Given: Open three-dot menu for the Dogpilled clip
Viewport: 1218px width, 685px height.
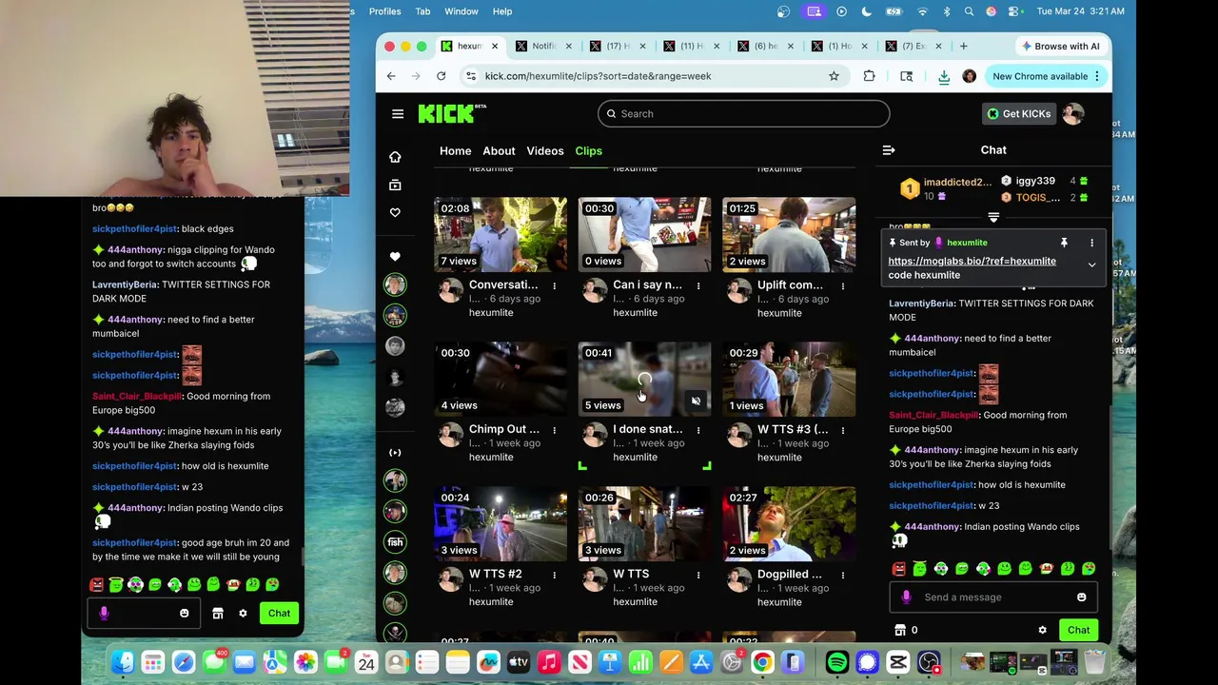Looking at the screenshot, I should click(842, 575).
